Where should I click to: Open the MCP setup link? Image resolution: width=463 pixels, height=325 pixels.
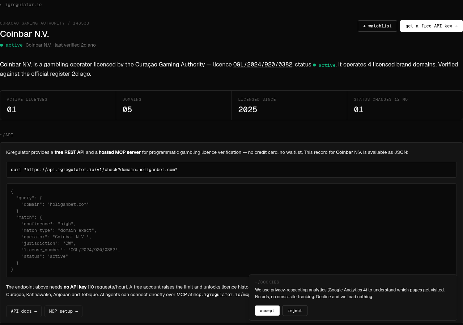(64, 311)
